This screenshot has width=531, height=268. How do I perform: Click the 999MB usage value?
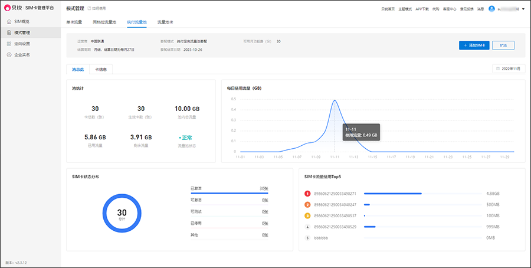[493, 227]
